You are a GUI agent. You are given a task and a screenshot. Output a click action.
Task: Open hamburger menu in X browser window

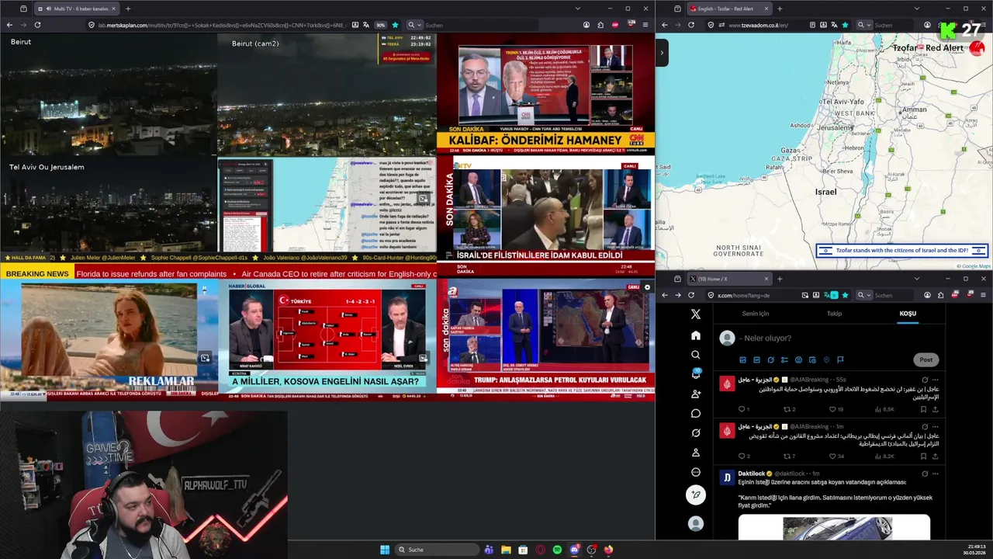click(984, 295)
